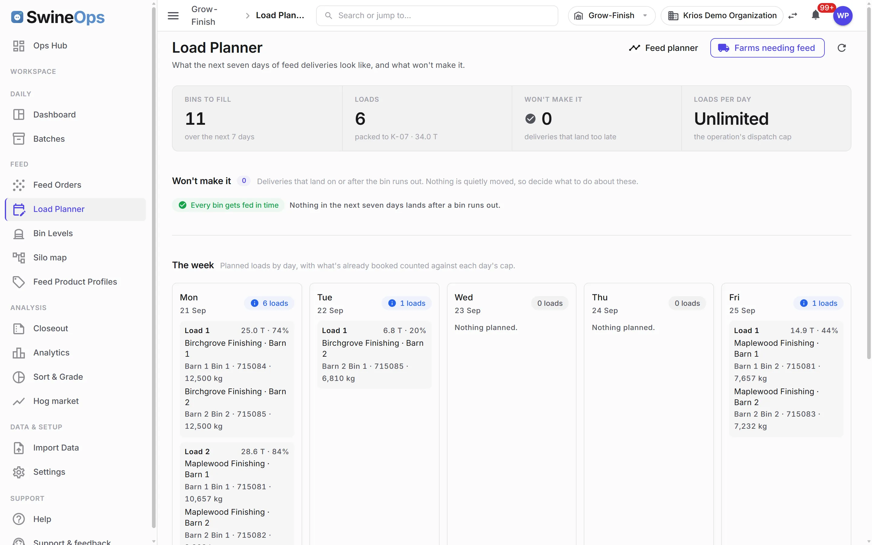872x545 pixels.
Task: Click the notifications bell icon
Action: [815, 15]
